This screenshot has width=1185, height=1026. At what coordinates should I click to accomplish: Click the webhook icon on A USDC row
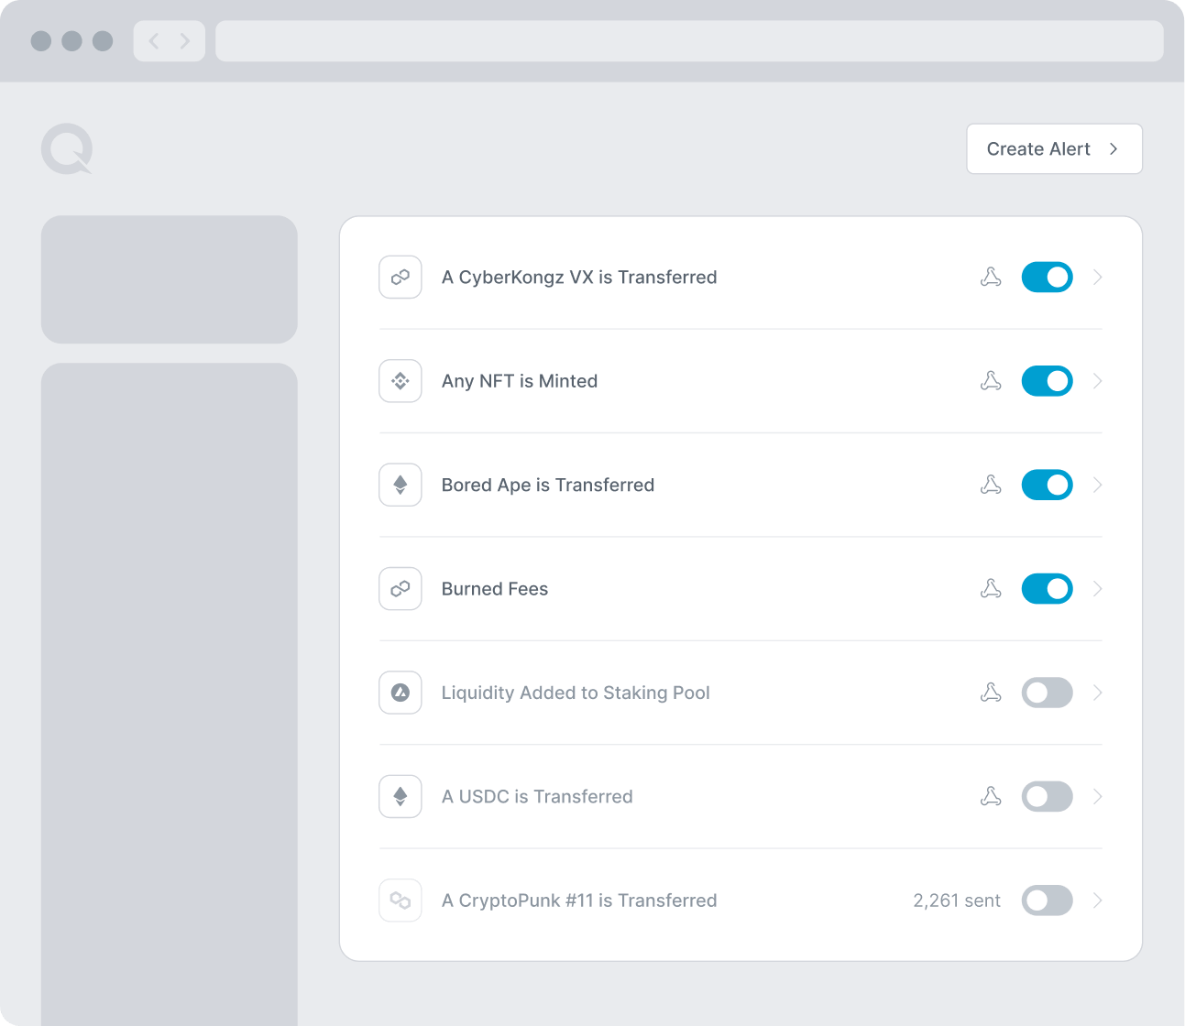coord(991,797)
